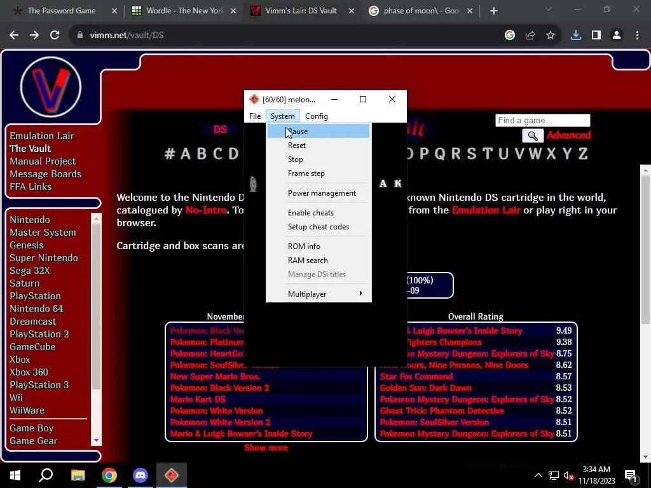
Task: Click the address bar URL
Action: click(x=127, y=36)
